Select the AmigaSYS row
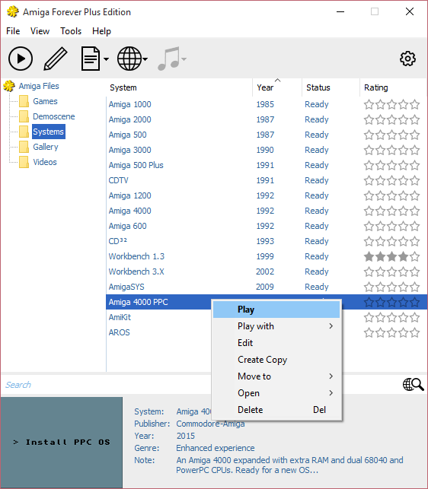This screenshot has width=428, height=489. 267,287
